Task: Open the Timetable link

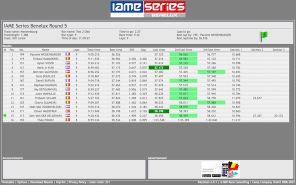Action: pos(7,182)
